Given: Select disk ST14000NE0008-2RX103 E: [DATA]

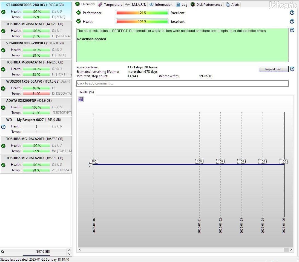Looking at the screenshot, I should 36,49.
